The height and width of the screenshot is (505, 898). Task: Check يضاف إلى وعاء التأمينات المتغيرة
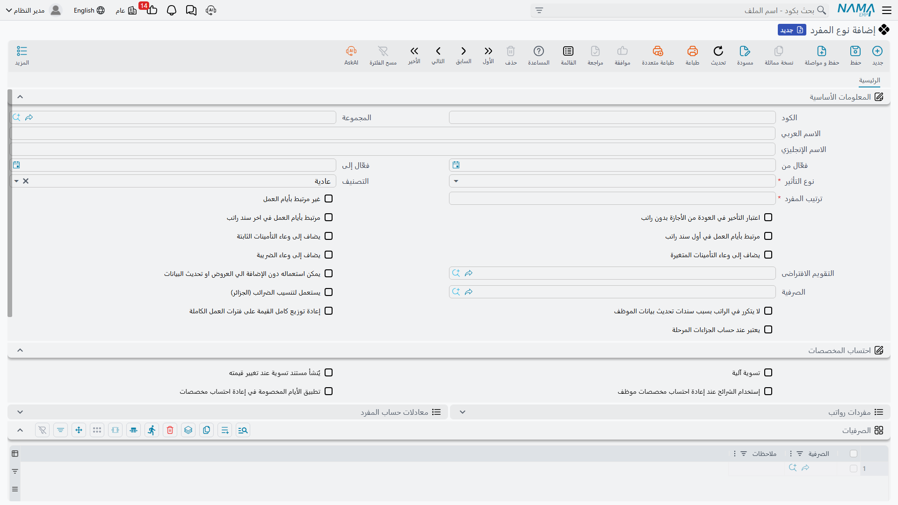point(768,255)
